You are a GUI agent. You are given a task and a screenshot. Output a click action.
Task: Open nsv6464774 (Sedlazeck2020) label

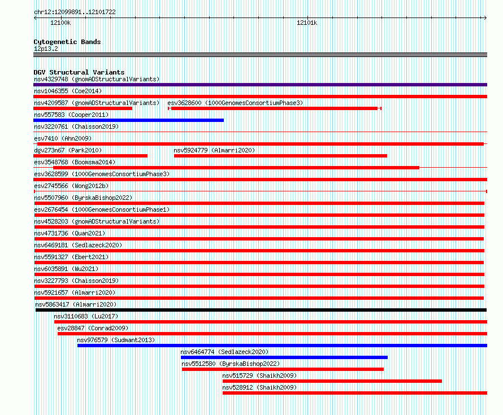(224, 352)
